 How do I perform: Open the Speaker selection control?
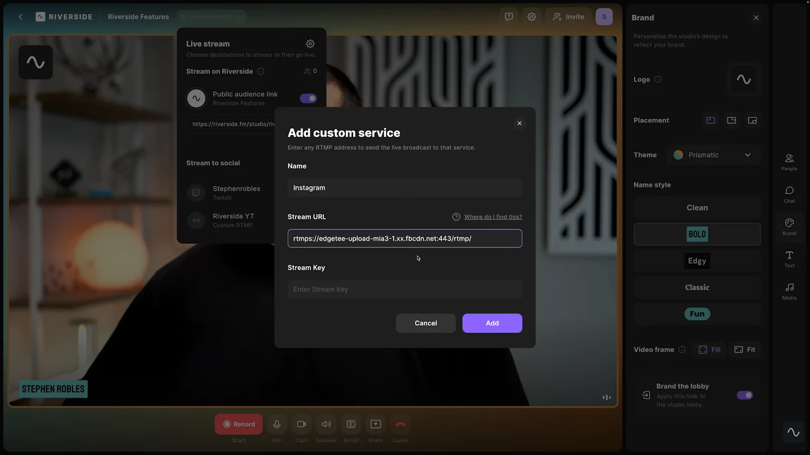pos(326,424)
